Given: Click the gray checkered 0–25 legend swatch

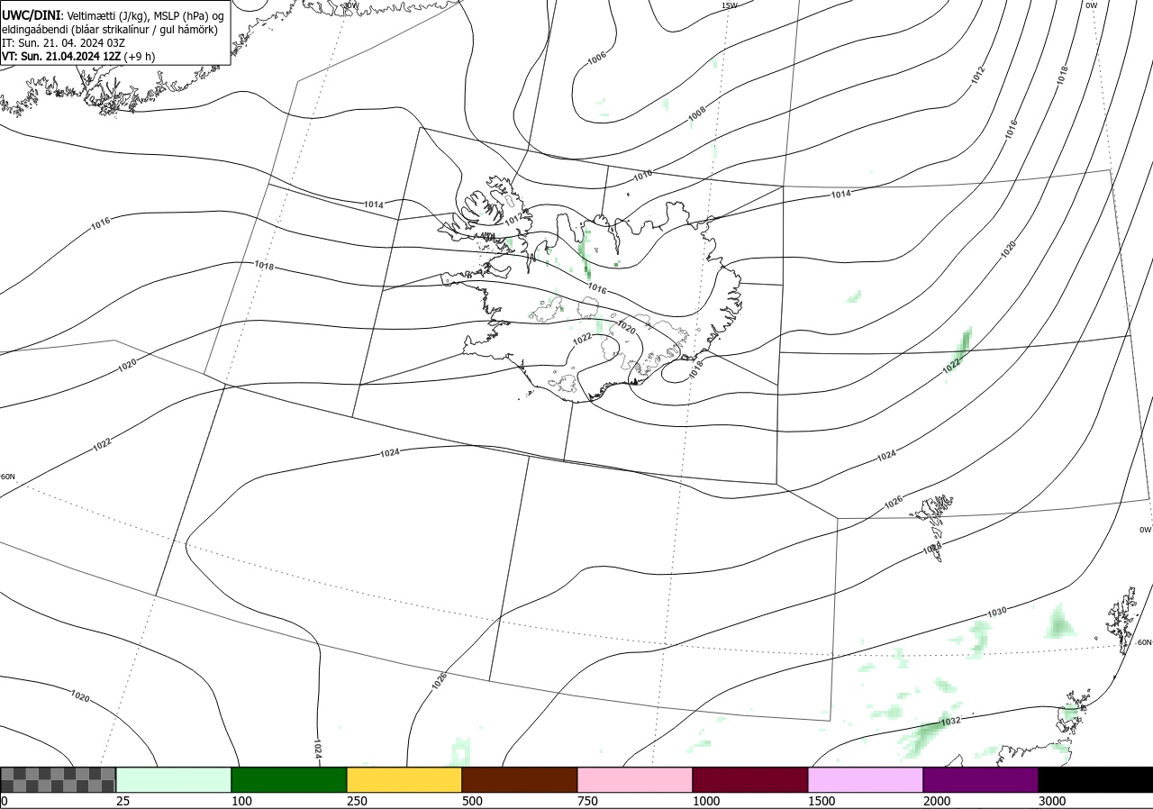Looking at the screenshot, I should pyautogui.click(x=59, y=779).
